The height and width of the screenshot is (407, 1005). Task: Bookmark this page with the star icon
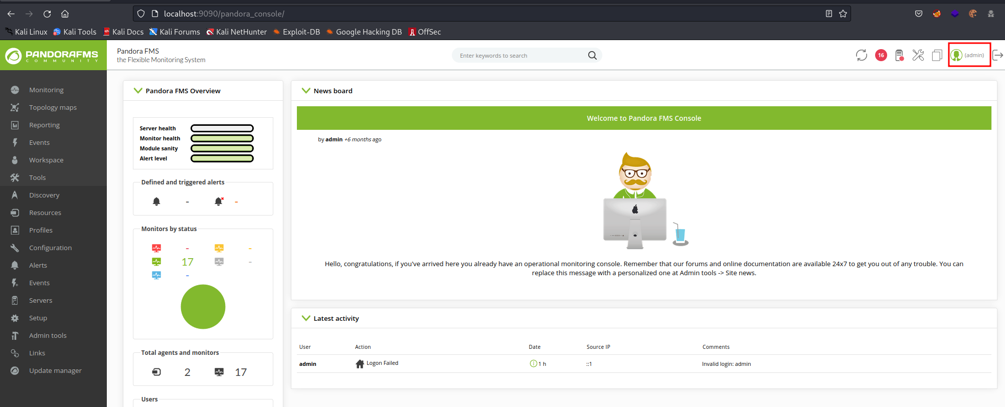pos(843,14)
